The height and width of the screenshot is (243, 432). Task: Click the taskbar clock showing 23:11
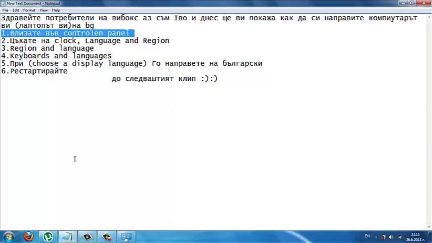(x=415, y=236)
